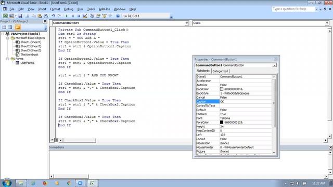
Task: Toggle Design Mode icon in toolbar
Action: pos(85,16)
